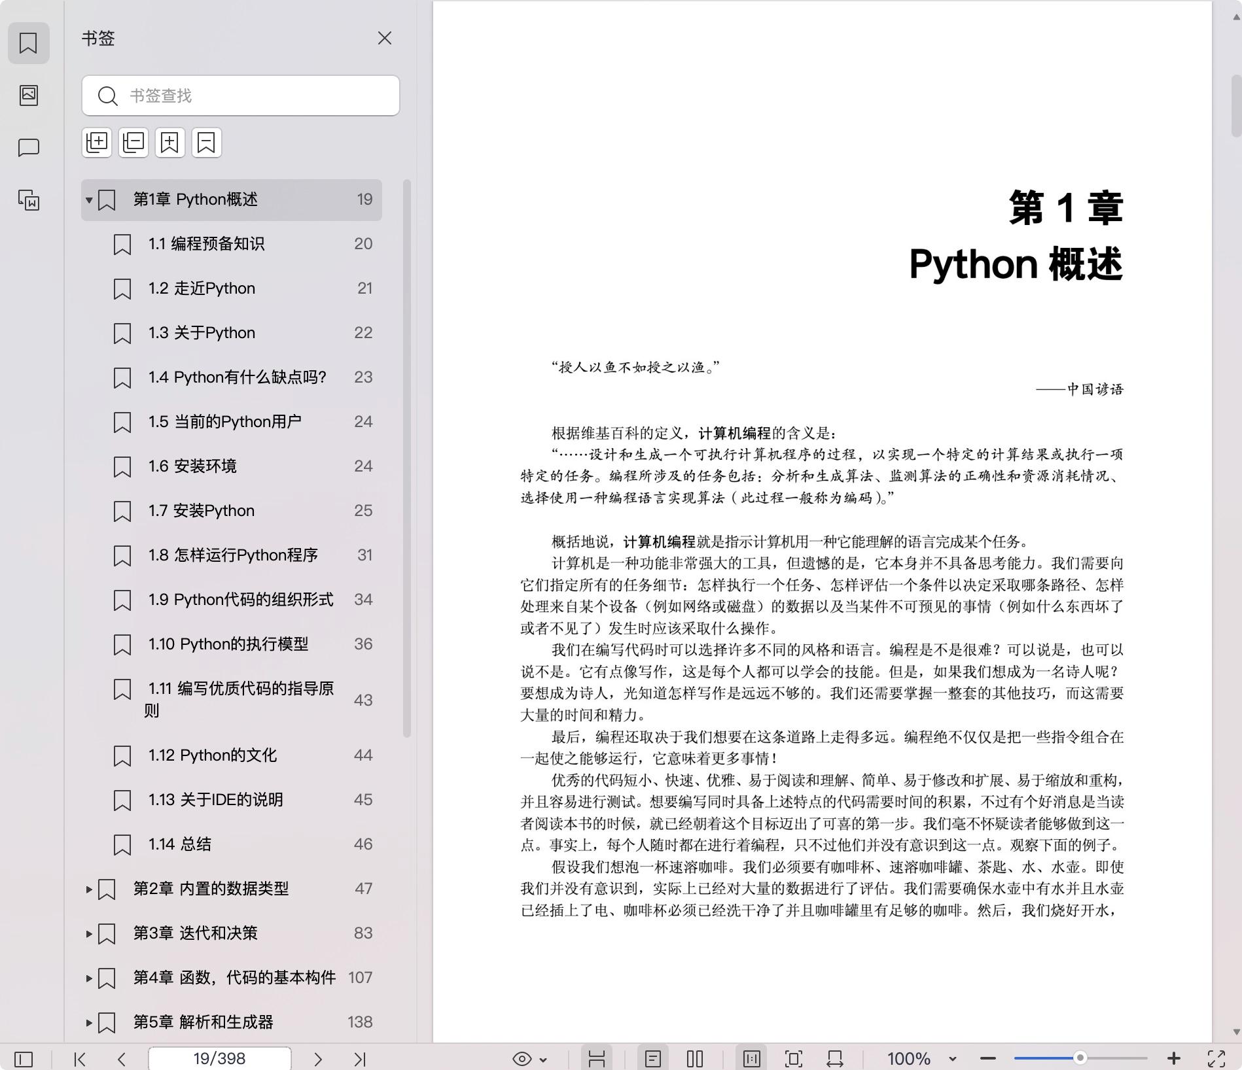Click the page number field 19/398
Viewport: 1242px width, 1070px height.
pos(220,1058)
